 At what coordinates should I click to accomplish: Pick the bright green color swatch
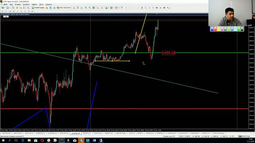tap(239, 30)
